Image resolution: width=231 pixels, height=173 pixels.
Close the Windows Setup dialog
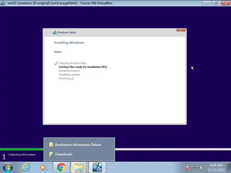(x=181, y=30)
